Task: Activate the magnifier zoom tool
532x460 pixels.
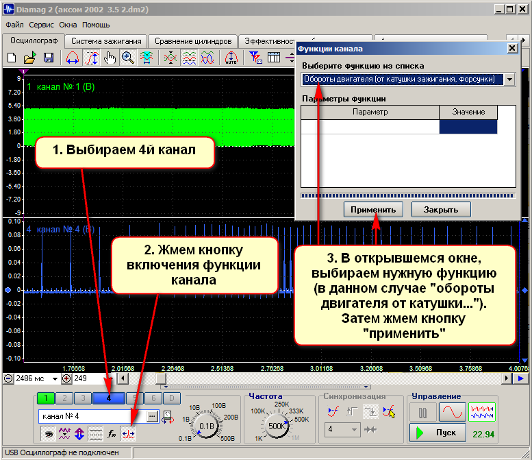Action: tap(127, 58)
